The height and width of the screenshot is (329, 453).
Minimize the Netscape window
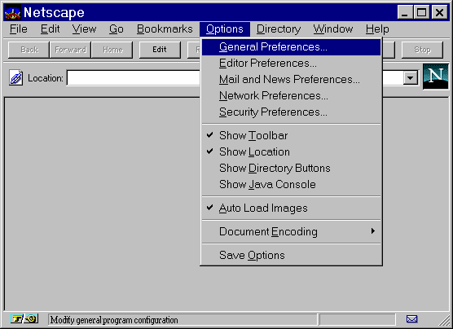point(404,12)
